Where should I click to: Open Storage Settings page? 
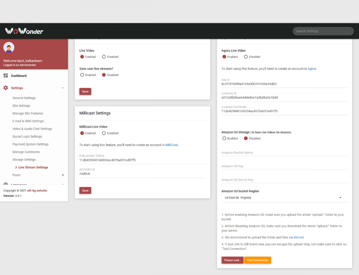pyautogui.click(x=24, y=160)
